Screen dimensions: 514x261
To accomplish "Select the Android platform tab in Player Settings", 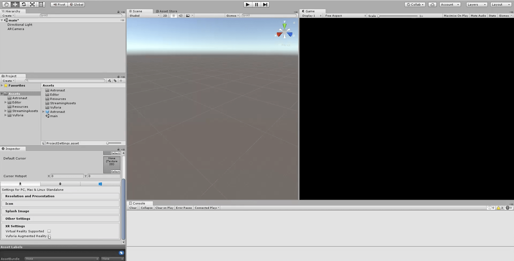I will tap(60, 184).
